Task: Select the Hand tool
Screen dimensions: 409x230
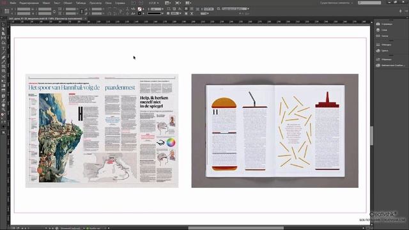Action: tap(3, 105)
